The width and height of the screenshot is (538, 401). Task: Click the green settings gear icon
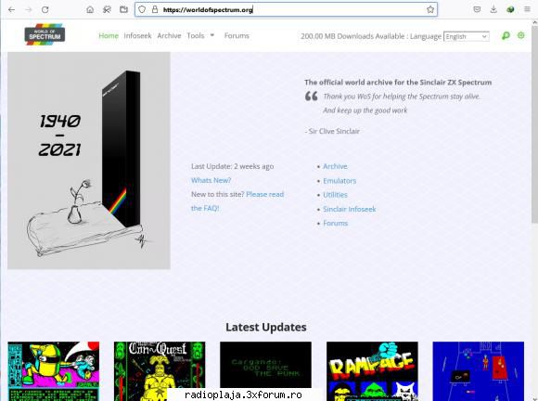[x=521, y=35]
